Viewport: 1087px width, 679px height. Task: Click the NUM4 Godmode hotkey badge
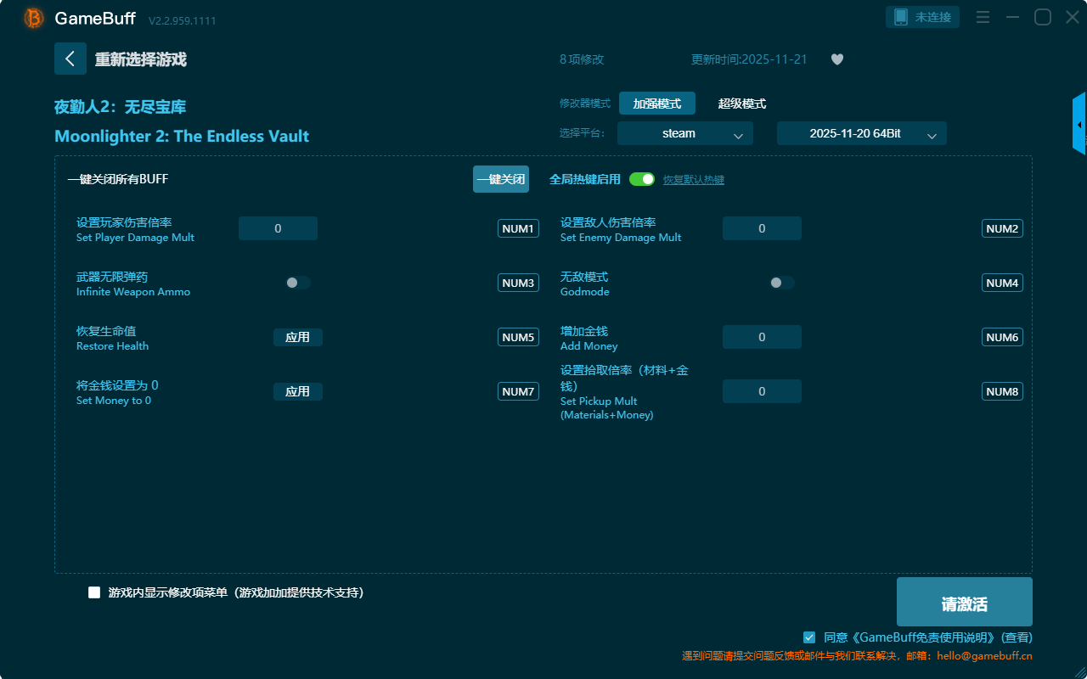pyautogui.click(x=1002, y=283)
